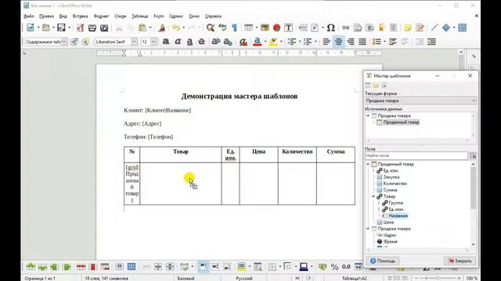Click fields tree vertical scrollbar

click(473, 205)
